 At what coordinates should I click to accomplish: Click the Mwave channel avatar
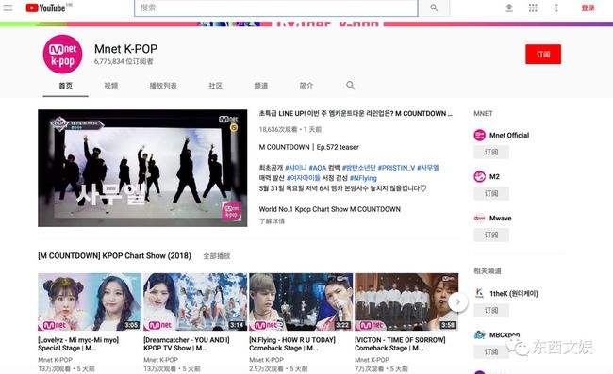480,218
